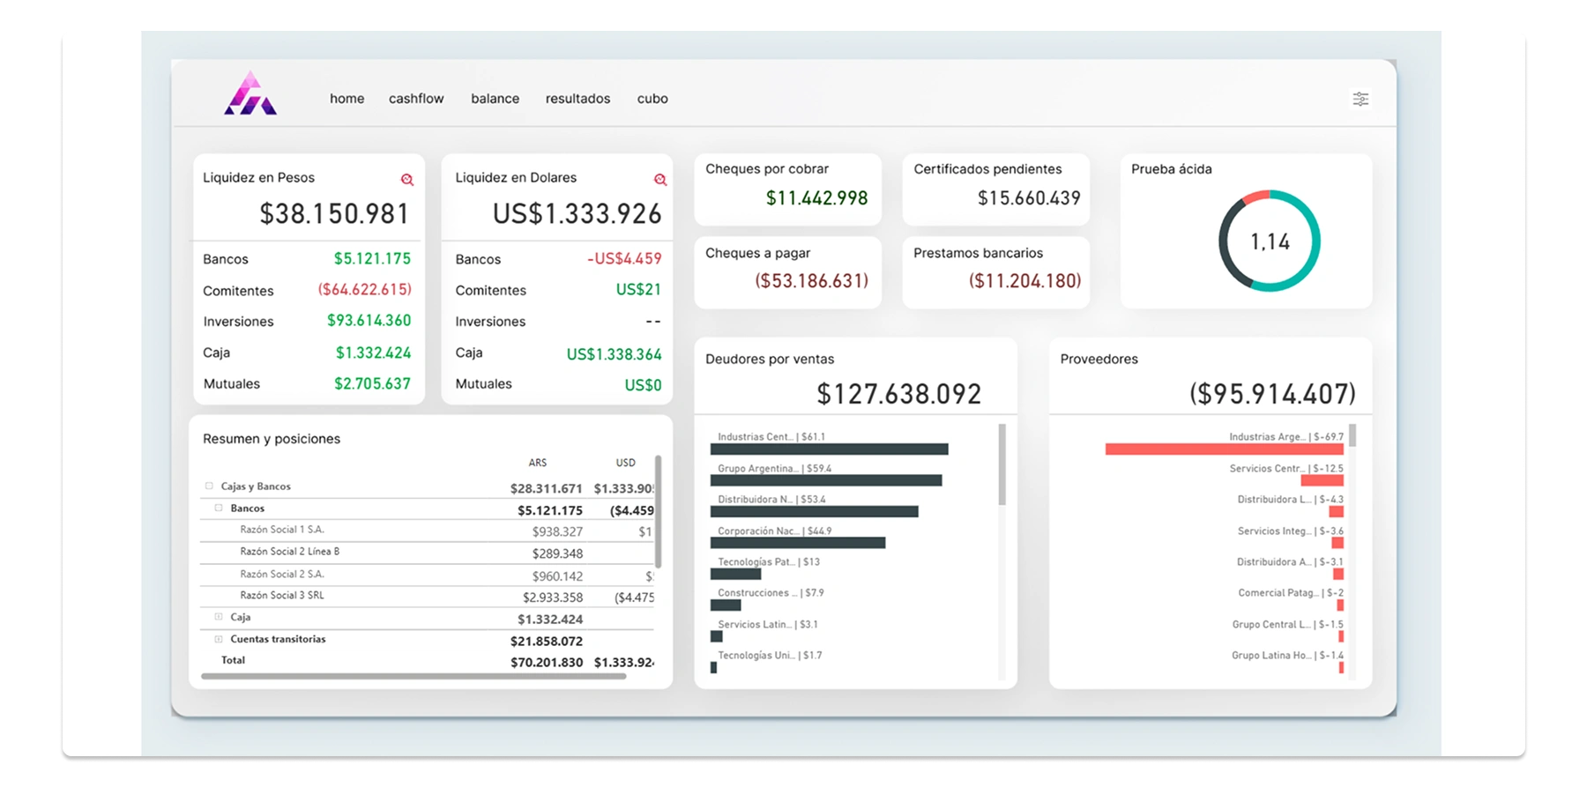Click the Deudores por ventas scrollbar
1587x787 pixels.
[x=1002, y=464]
